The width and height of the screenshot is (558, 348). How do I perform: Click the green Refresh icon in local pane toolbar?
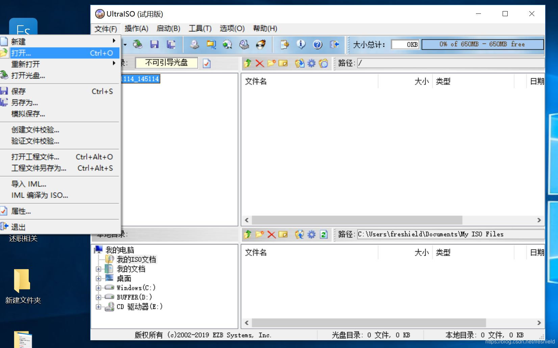[x=324, y=234]
